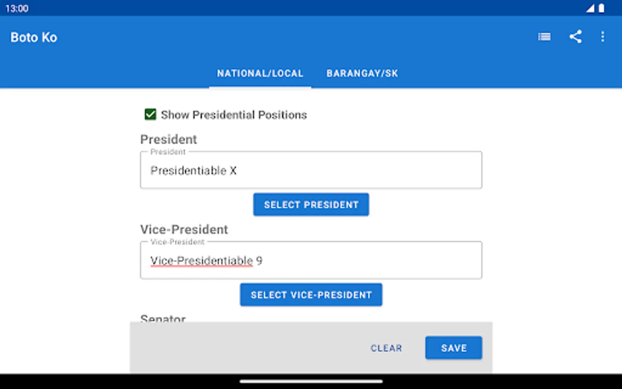Screen dimensions: 622x389
Task: Focus the President text field
Action: [x=311, y=170]
